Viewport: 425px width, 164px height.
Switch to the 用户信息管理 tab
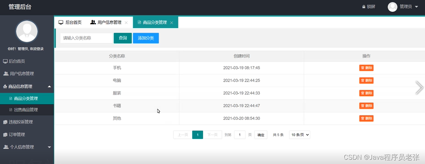[x=110, y=23]
